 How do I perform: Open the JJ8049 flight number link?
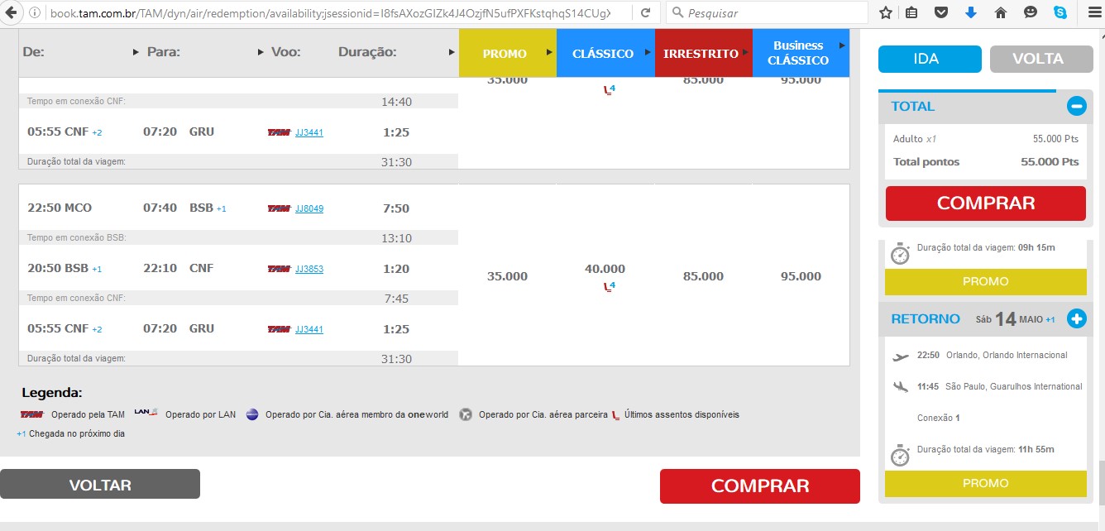click(309, 208)
